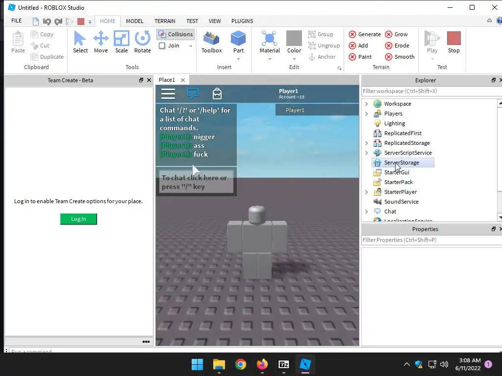502x376 pixels.
Task: Open the in-game hamburger menu
Action: [x=168, y=94]
